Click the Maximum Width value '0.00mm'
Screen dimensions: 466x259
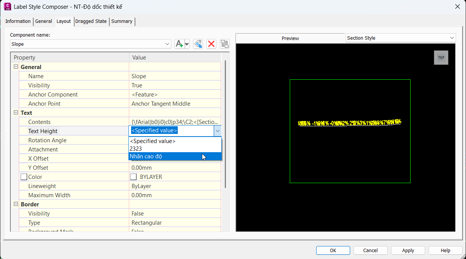pos(175,195)
